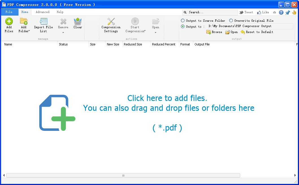This screenshot has width=299, height=185.
Task: Select Overwrite Original File option
Action: [231, 21]
